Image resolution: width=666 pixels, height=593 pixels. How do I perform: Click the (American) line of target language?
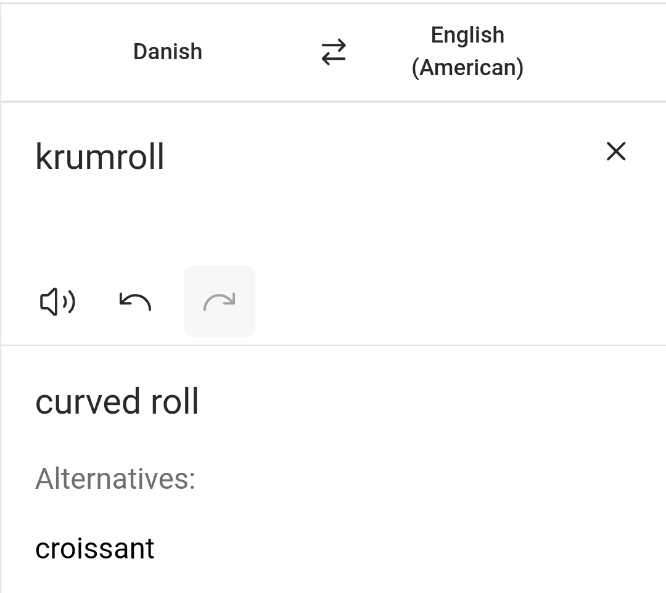(x=467, y=68)
